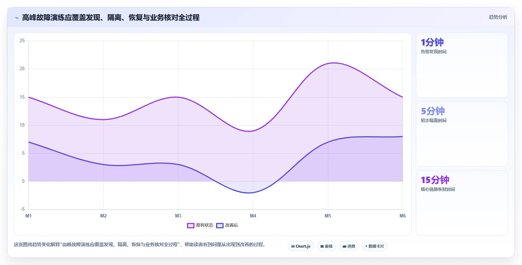Click the M1 x-axis label
The width and height of the screenshot is (522, 265).
[x=28, y=216]
